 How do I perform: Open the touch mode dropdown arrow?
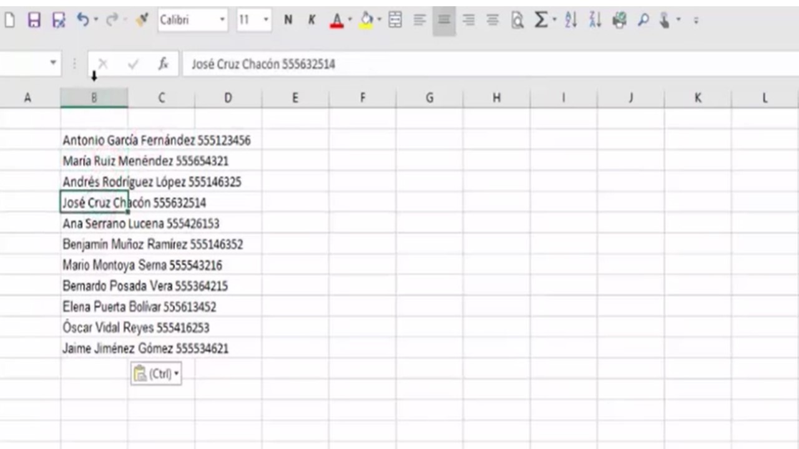pyautogui.click(x=679, y=20)
